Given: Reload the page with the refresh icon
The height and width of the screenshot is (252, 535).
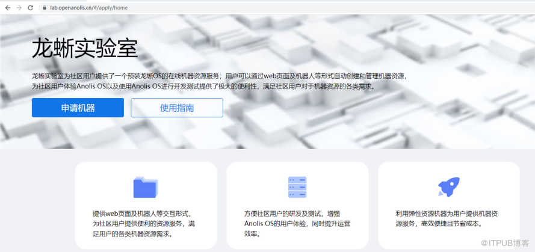Looking at the screenshot, I should (x=30, y=8).
